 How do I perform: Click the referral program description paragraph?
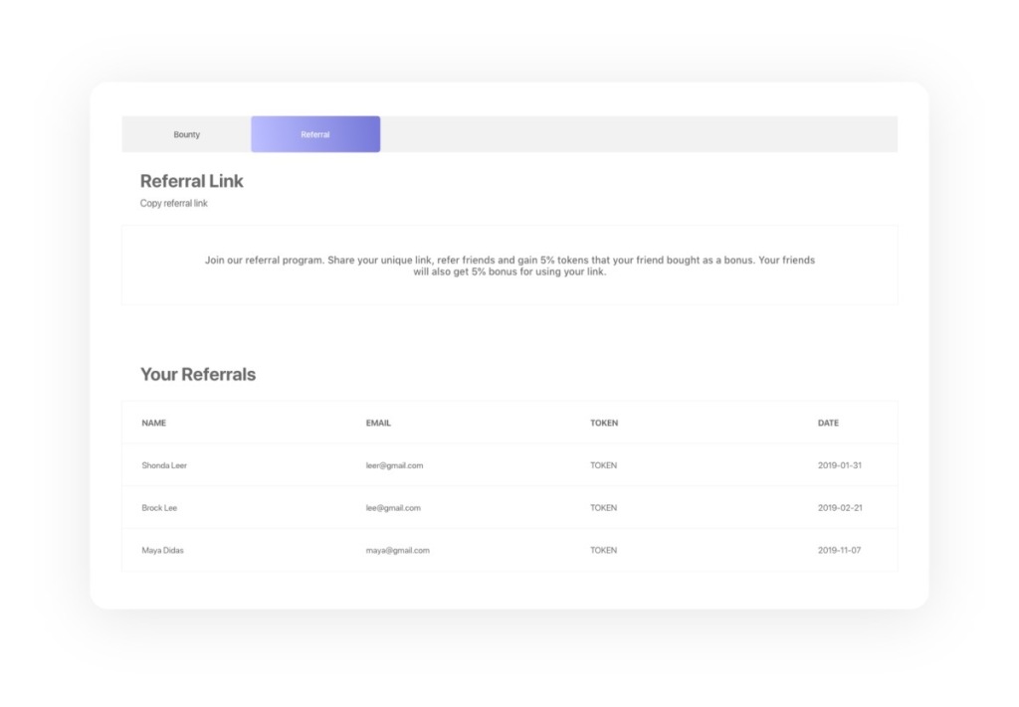coord(509,265)
